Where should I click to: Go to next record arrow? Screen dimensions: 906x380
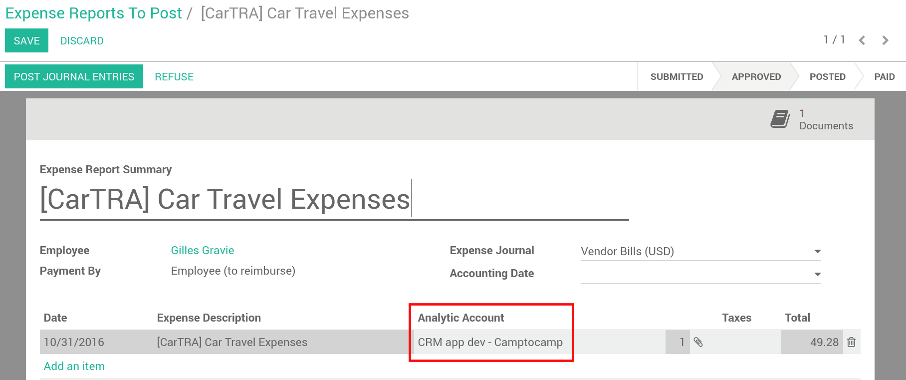click(x=885, y=40)
